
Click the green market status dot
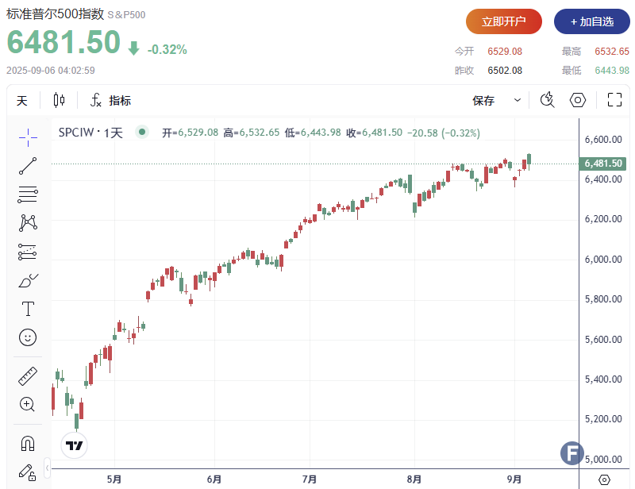(142, 132)
